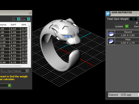Click the Save button in Gem Reporter
This screenshot has height=104, width=139.
tap(136, 27)
